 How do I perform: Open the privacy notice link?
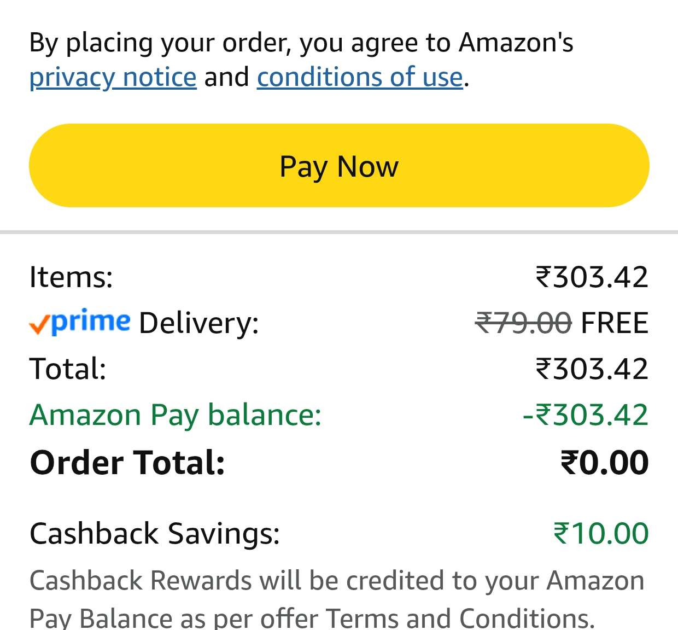click(x=113, y=77)
